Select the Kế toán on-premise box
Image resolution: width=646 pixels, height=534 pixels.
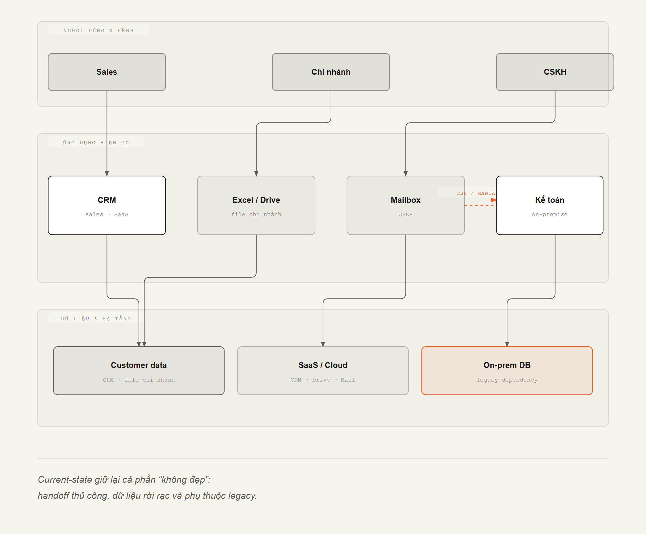pyautogui.click(x=550, y=205)
